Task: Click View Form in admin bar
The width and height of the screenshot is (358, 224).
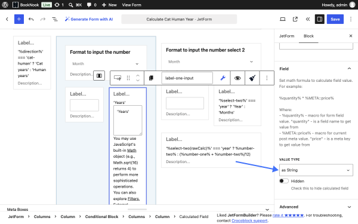Action: (131, 5)
